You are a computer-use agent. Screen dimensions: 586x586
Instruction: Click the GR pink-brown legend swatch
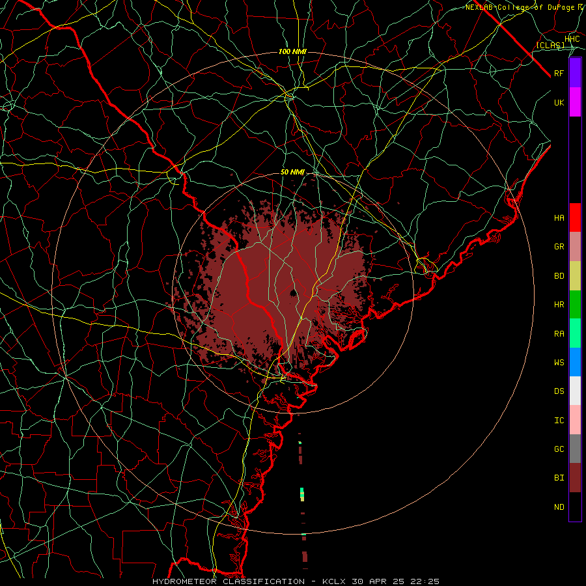pyautogui.click(x=575, y=247)
